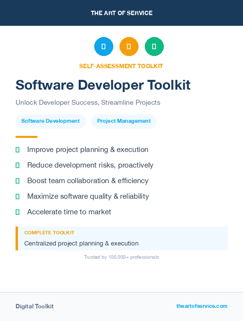
Task: Click the bullet icon beside Improve project planning
Action: (x=17, y=150)
